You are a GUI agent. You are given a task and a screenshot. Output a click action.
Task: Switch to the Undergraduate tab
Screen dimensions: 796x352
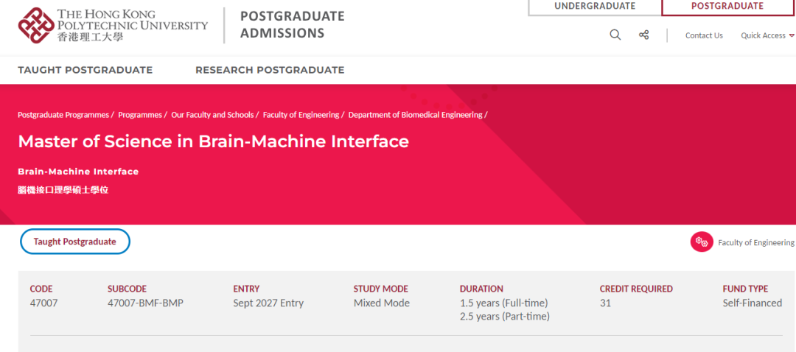(595, 7)
